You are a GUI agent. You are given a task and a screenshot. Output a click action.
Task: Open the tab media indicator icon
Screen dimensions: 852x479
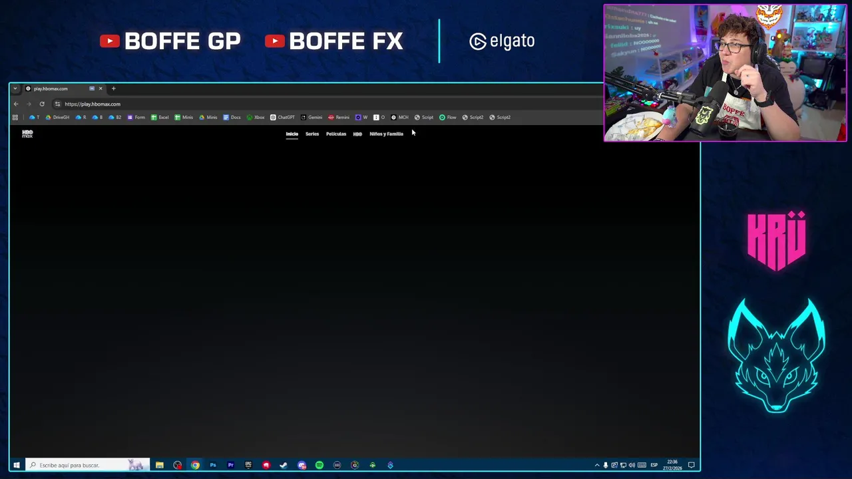pyautogui.click(x=92, y=88)
